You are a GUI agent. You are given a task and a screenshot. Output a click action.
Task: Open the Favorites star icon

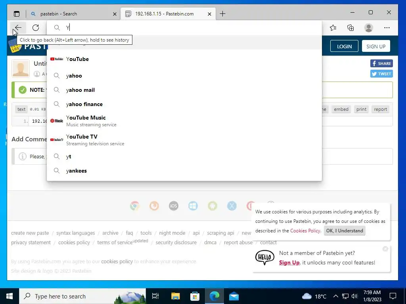coord(333,28)
